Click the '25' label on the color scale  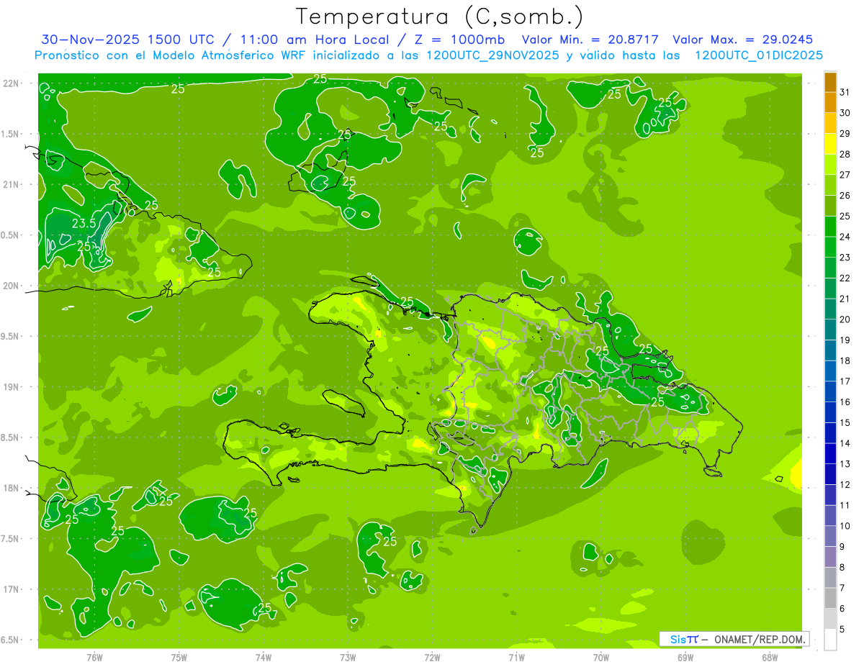click(x=845, y=216)
